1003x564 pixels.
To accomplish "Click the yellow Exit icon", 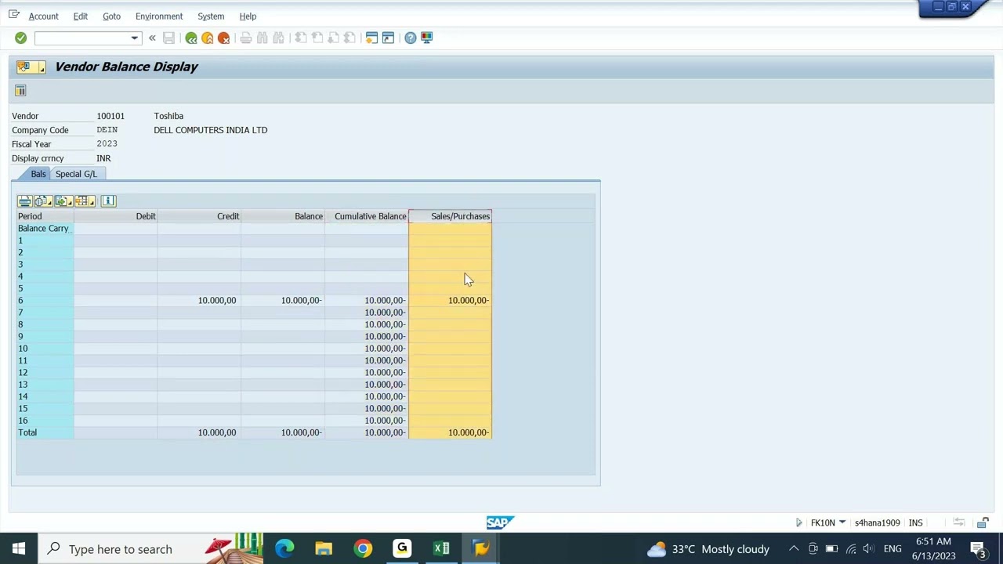I will click(207, 38).
